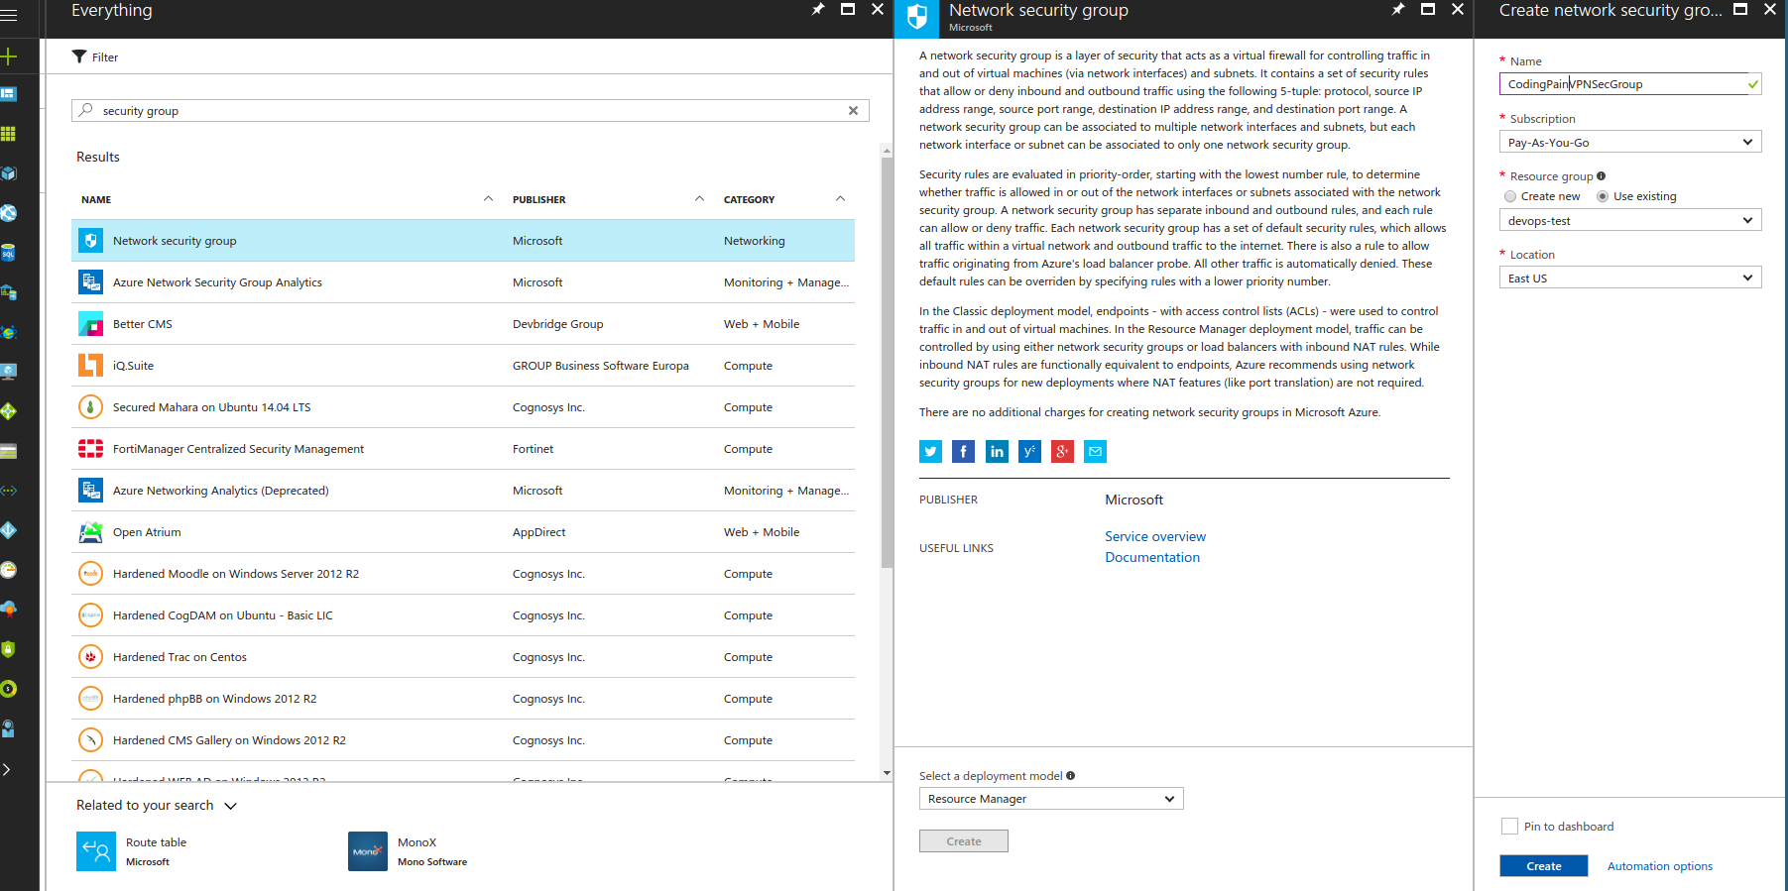Pin the Everything blade
The width and height of the screenshot is (1788, 891).
(818, 9)
